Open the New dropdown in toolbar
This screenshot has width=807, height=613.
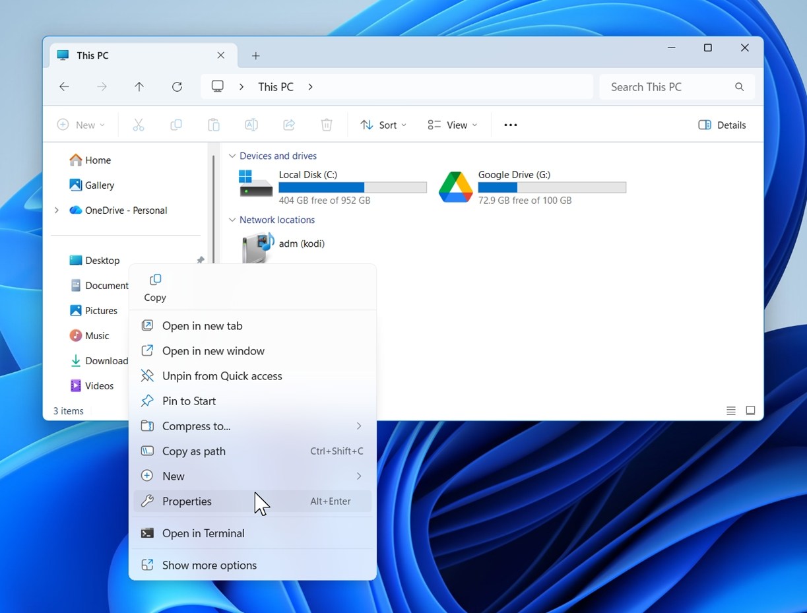(x=81, y=125)
